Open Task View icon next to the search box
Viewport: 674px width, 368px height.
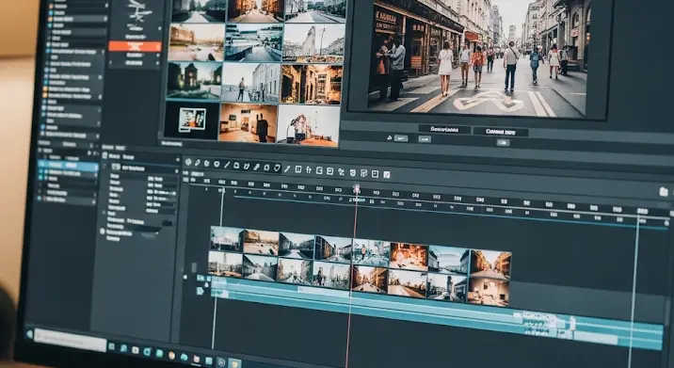pos(111,346)
